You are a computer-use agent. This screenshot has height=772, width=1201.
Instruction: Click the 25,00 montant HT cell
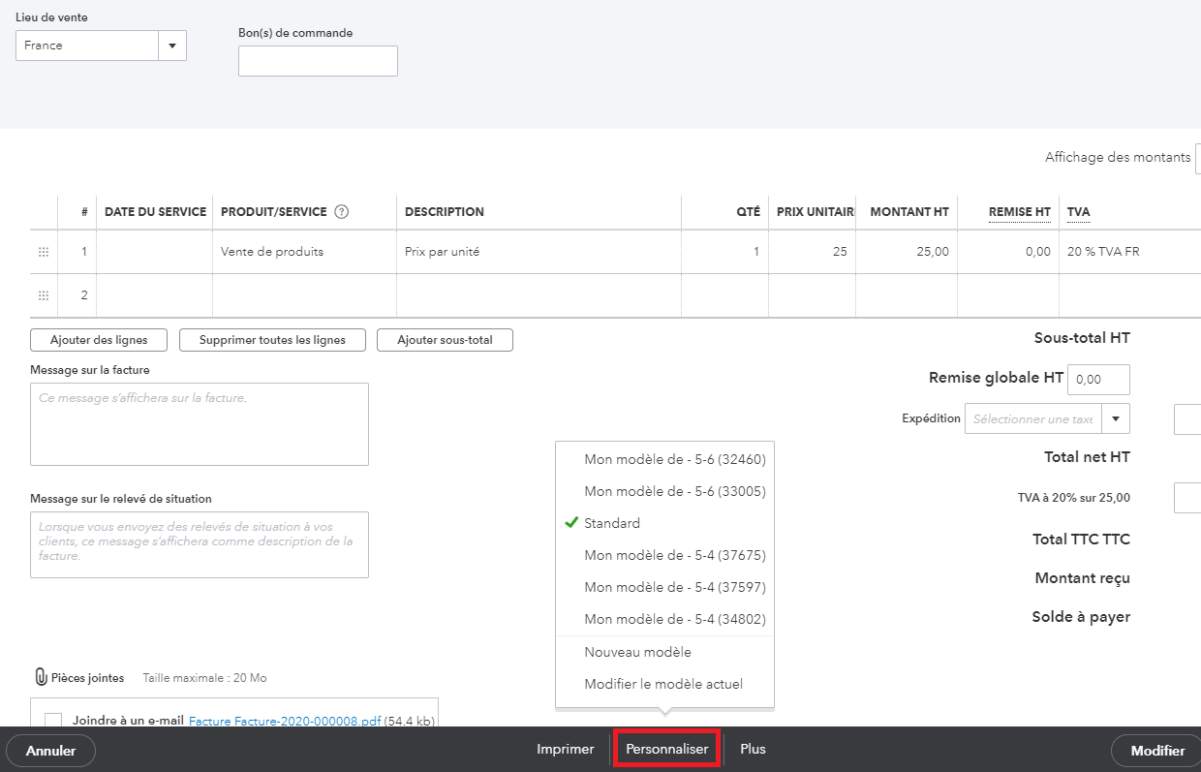908,252
